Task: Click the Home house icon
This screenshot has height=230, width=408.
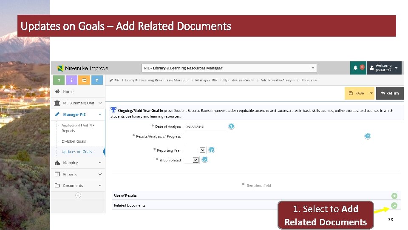Action: (x=57, y=92)
